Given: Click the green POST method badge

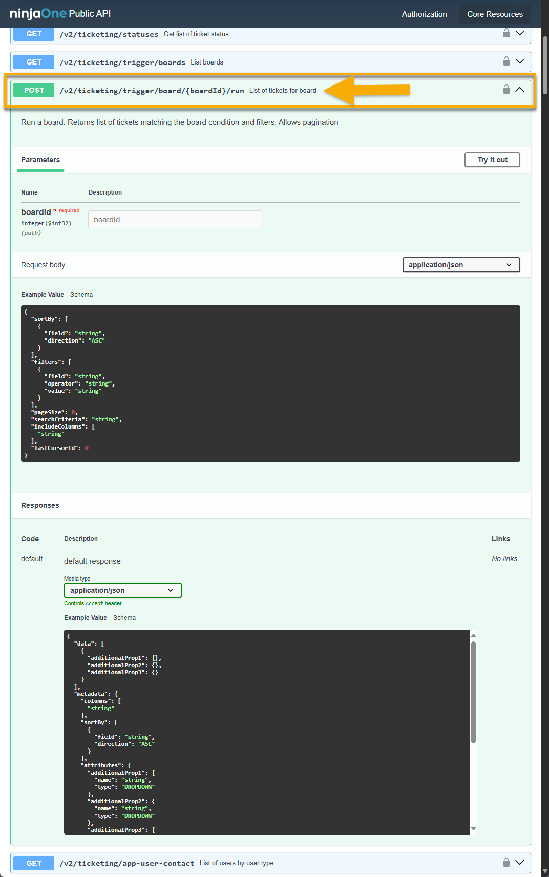Looking at the screenshot, I should (34, 90).
